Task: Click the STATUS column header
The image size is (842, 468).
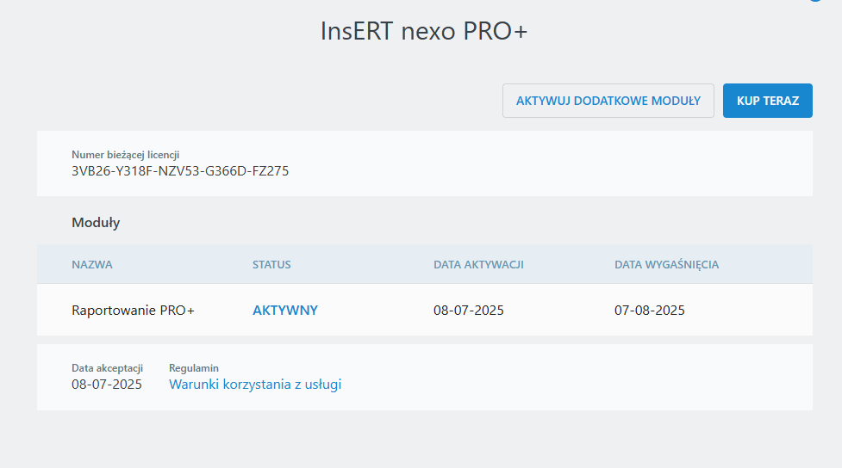Action: (x=271, y=265)
